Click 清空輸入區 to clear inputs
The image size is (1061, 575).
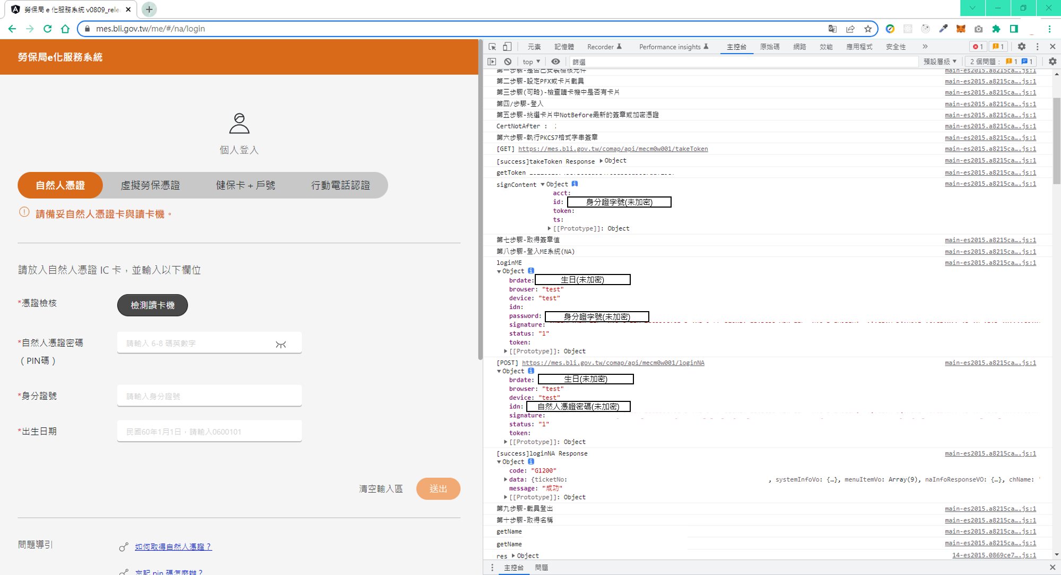[x=381, y=488]
